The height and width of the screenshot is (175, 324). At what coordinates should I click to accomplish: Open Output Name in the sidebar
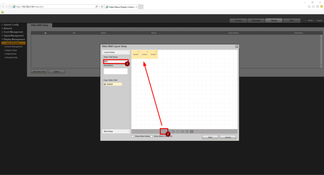pos(11,54)
